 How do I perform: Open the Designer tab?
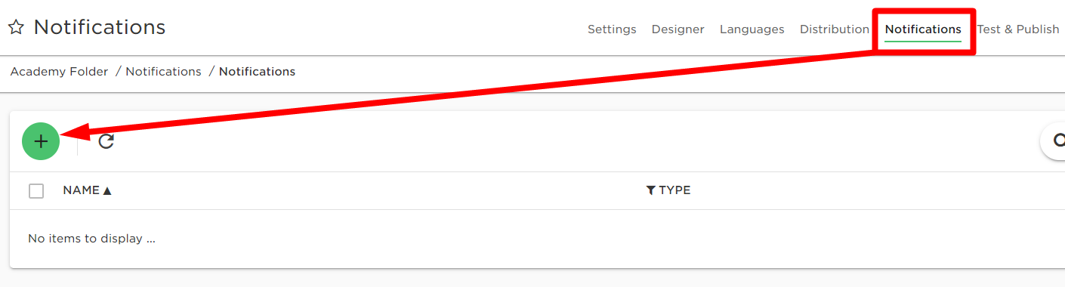(x=678, y=29)
